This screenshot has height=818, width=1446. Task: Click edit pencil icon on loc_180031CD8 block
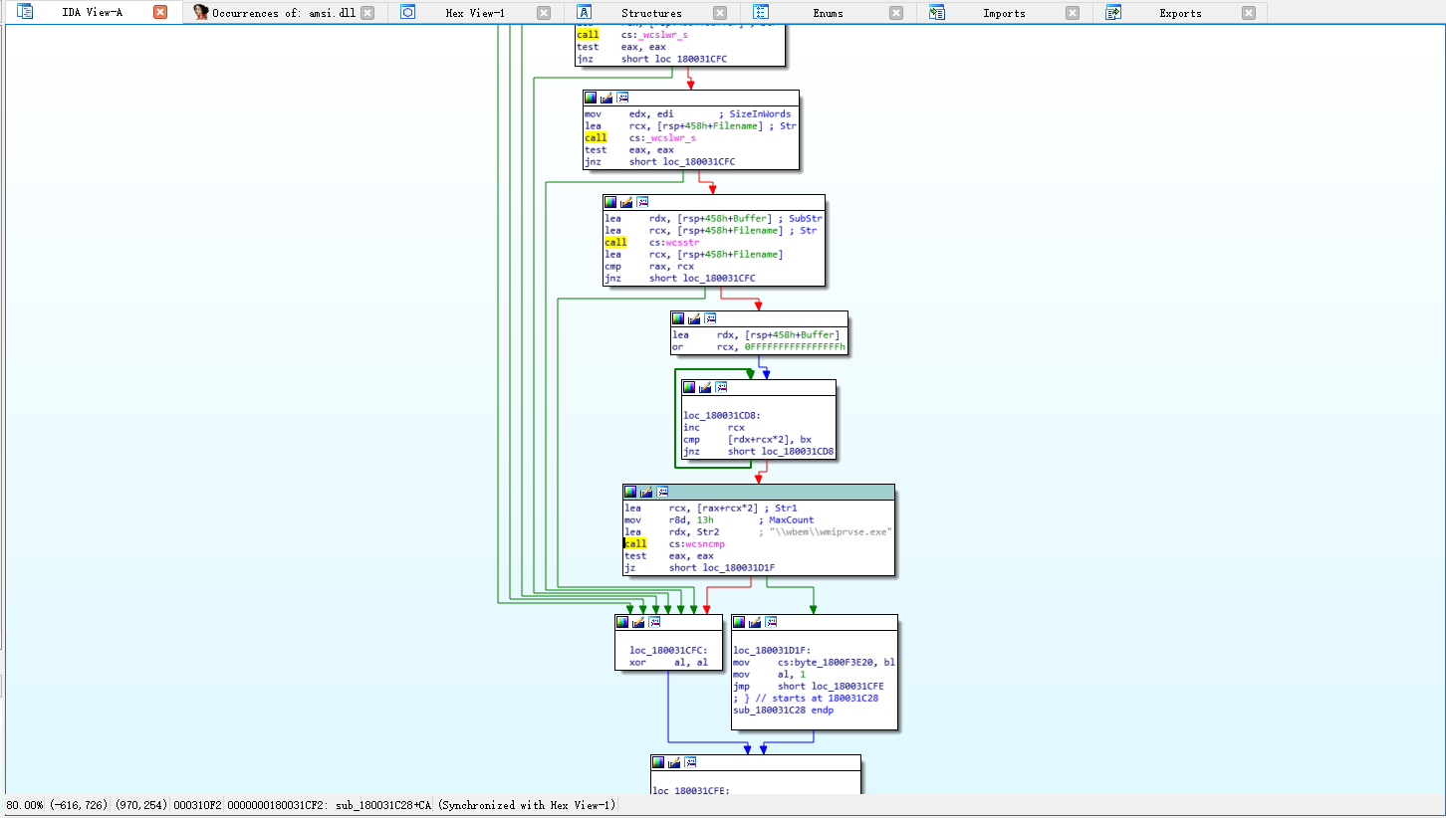pos(705,387)
